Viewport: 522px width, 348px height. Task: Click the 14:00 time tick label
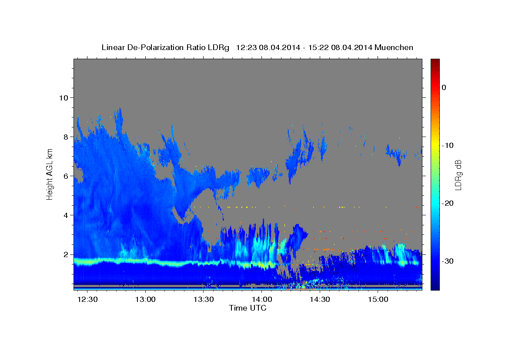[262, 300]
